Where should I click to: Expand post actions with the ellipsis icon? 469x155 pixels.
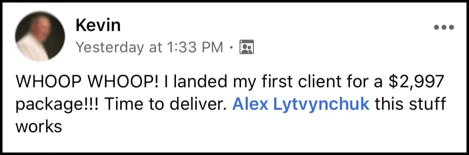pos(444,27)
